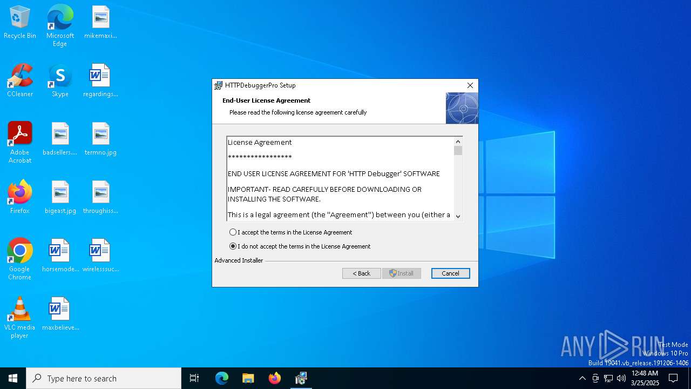The image size is (691, 389).
Task: Select the regardings Word document on desktop
Action: click(x=100, y=81)
